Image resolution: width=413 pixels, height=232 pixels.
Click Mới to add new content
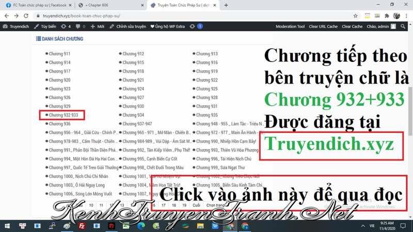pyautogui.click(x=98, y=26)
